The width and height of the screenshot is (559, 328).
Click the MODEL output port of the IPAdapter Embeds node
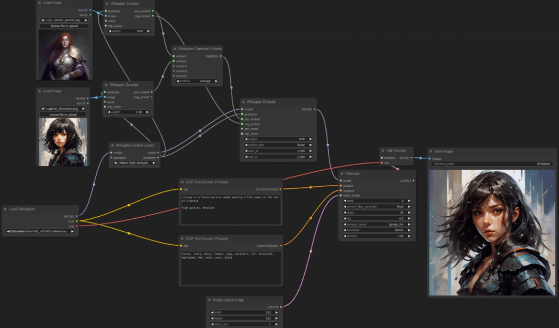pos(315,110)
